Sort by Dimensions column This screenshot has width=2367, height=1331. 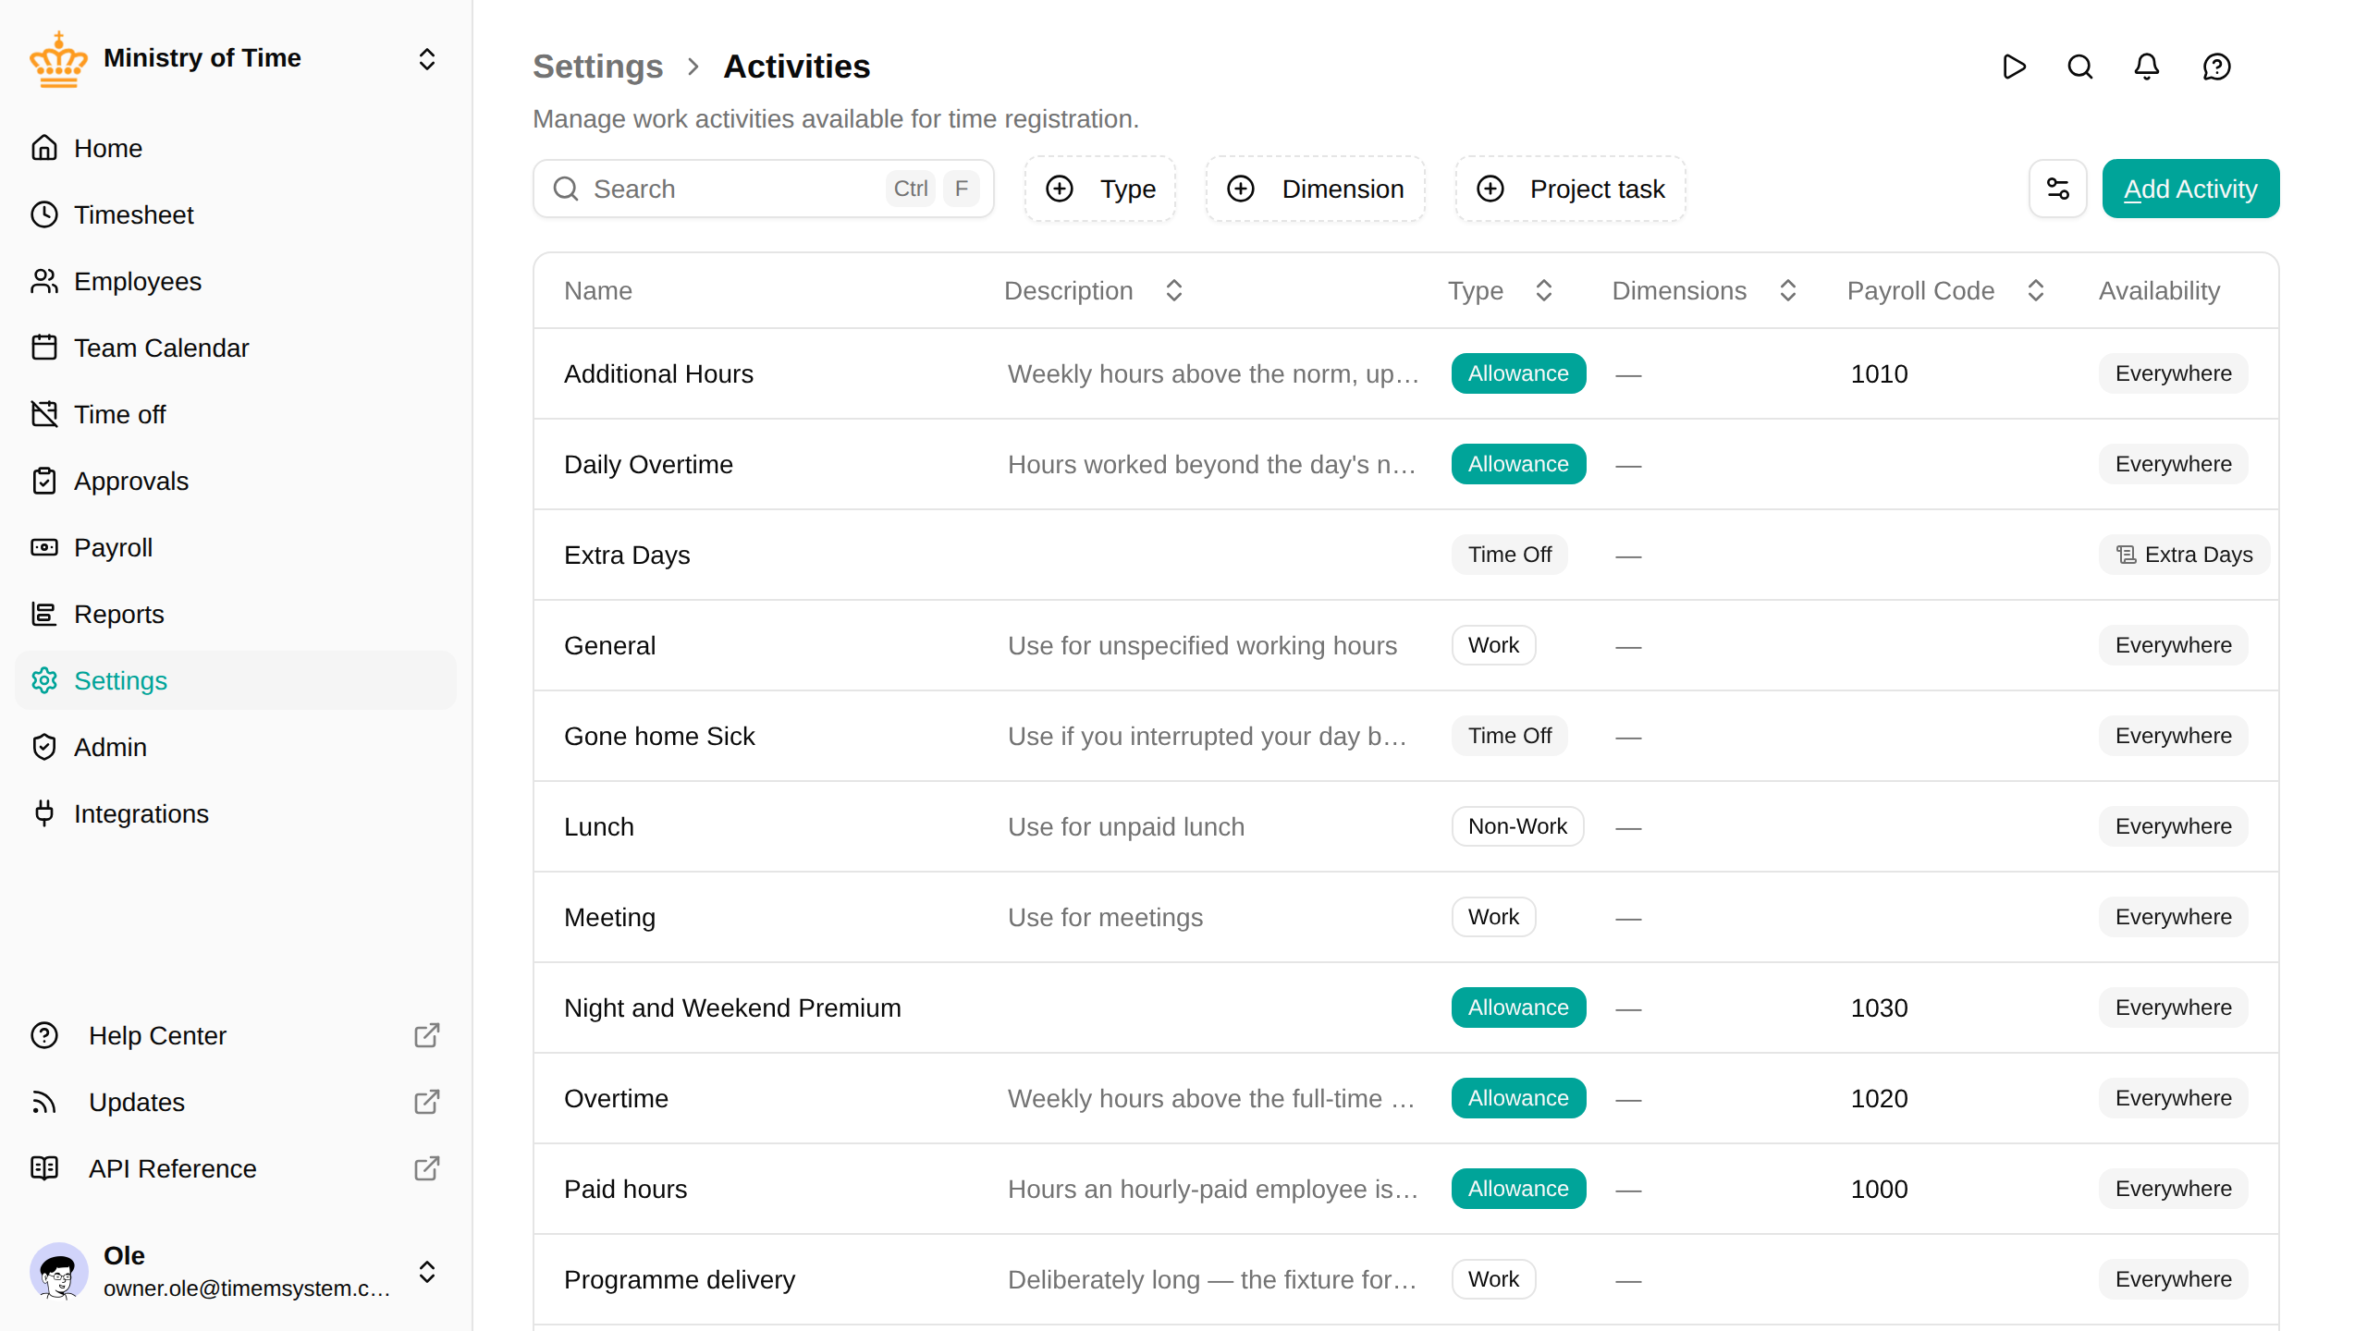pos(1704,290)
